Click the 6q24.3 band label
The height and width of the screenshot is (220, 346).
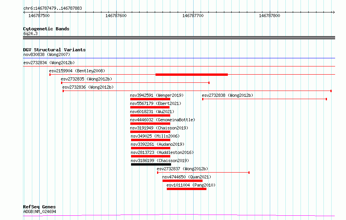point(30,33)
